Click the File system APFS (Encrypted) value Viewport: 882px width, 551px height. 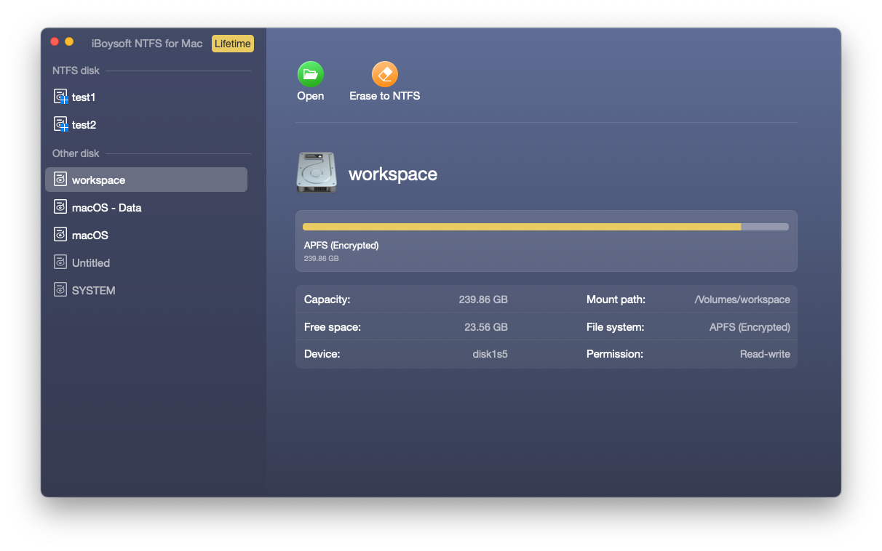[x=750, y=327]
